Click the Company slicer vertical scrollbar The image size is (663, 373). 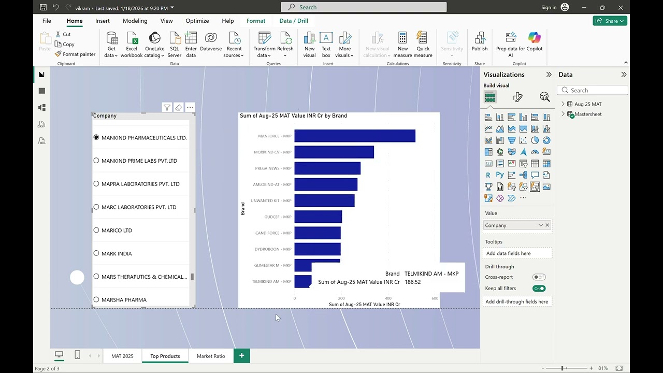click(x=192, y=277)
